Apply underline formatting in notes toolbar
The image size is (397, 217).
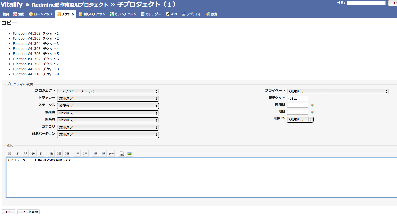25,153
